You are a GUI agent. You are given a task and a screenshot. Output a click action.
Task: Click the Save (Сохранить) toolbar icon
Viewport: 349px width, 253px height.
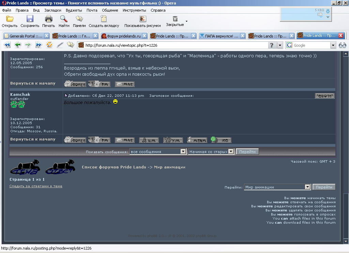tap(30, 19)
